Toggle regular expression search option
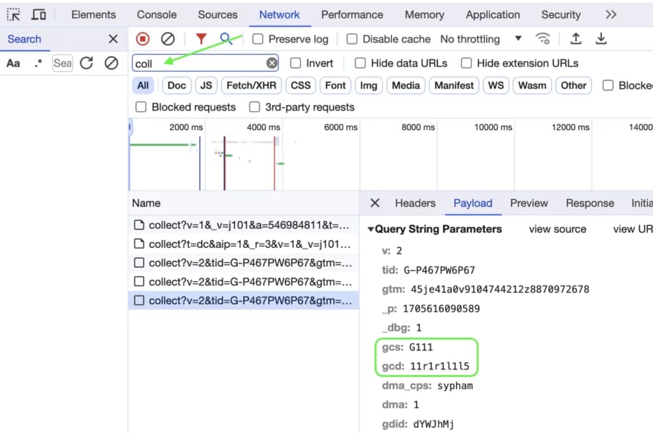Screen dimensions: 653x433 [x=38, y=63]
